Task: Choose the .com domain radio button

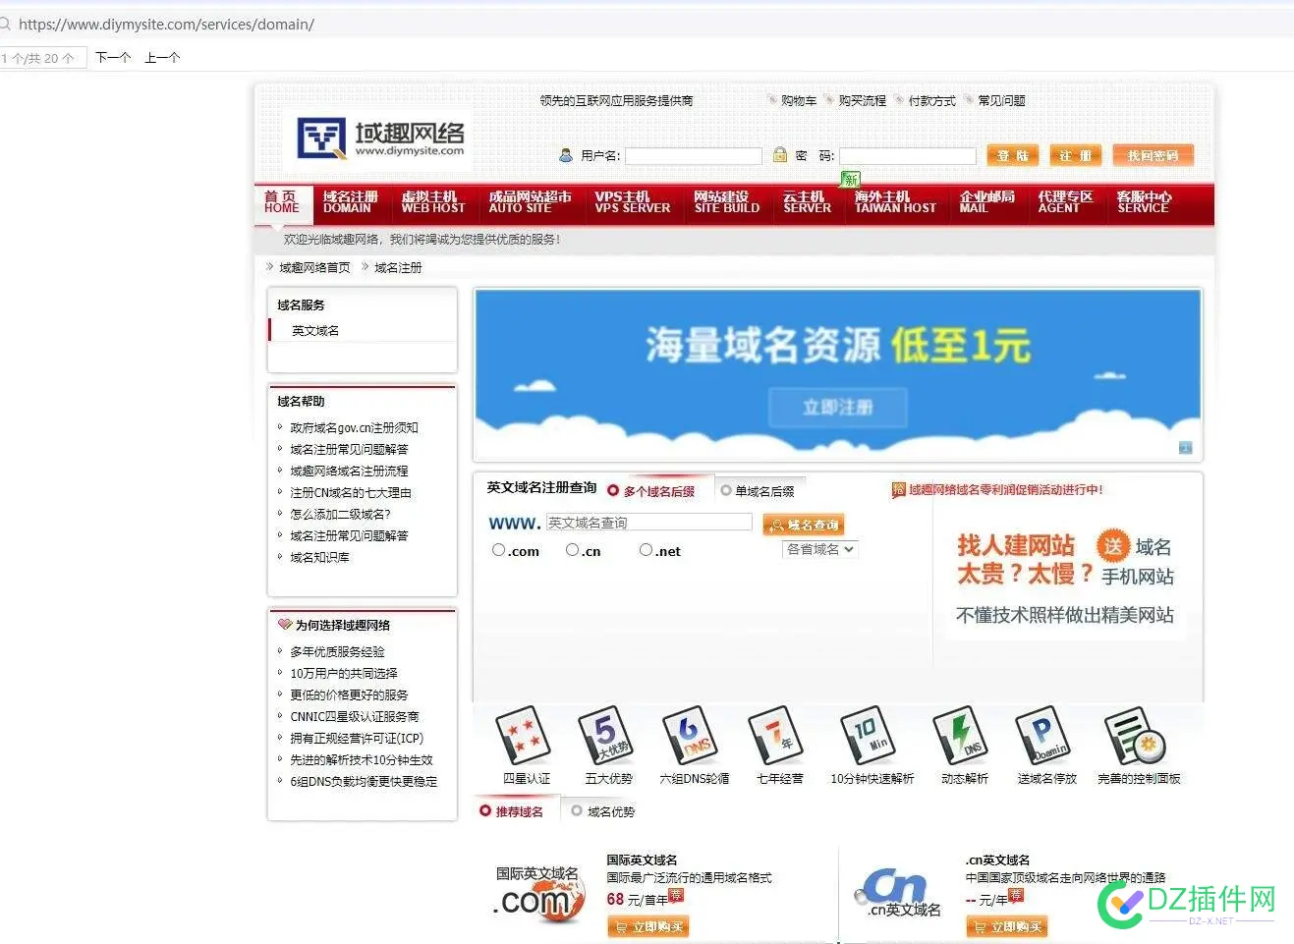Action: pos(499,550)
